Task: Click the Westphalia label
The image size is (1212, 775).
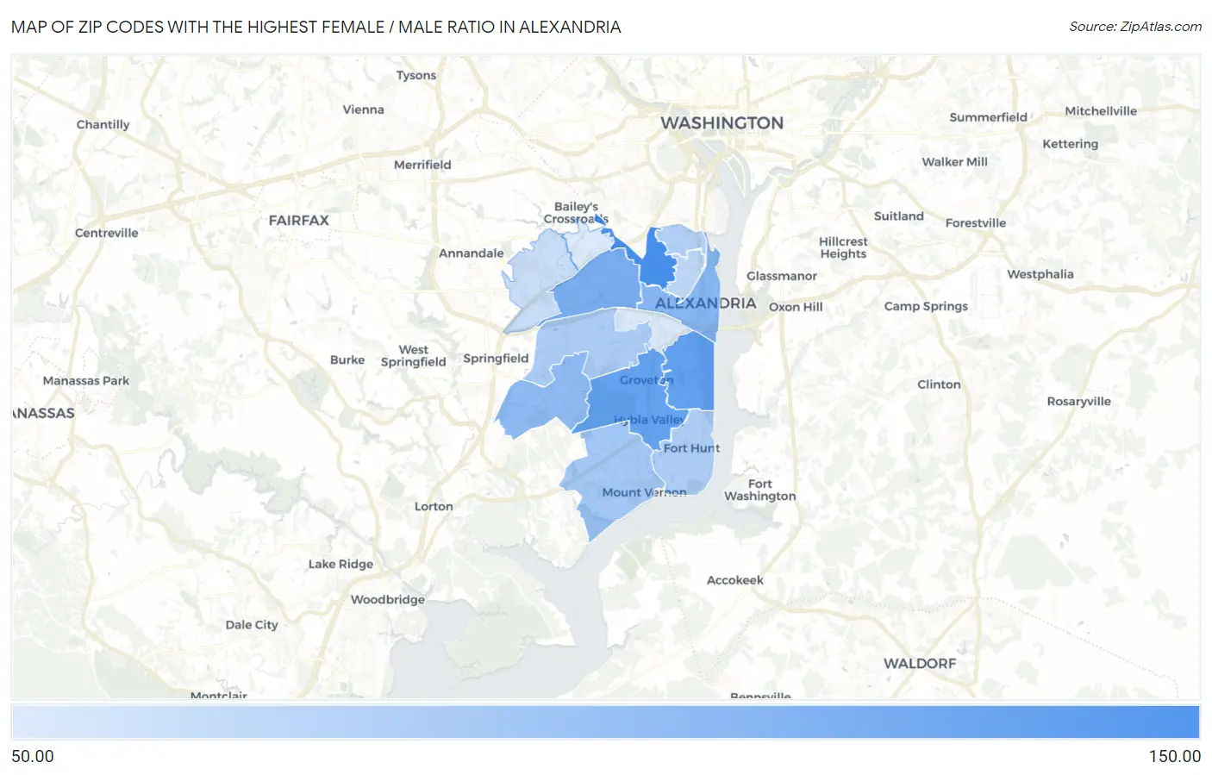Action: 1040,275
